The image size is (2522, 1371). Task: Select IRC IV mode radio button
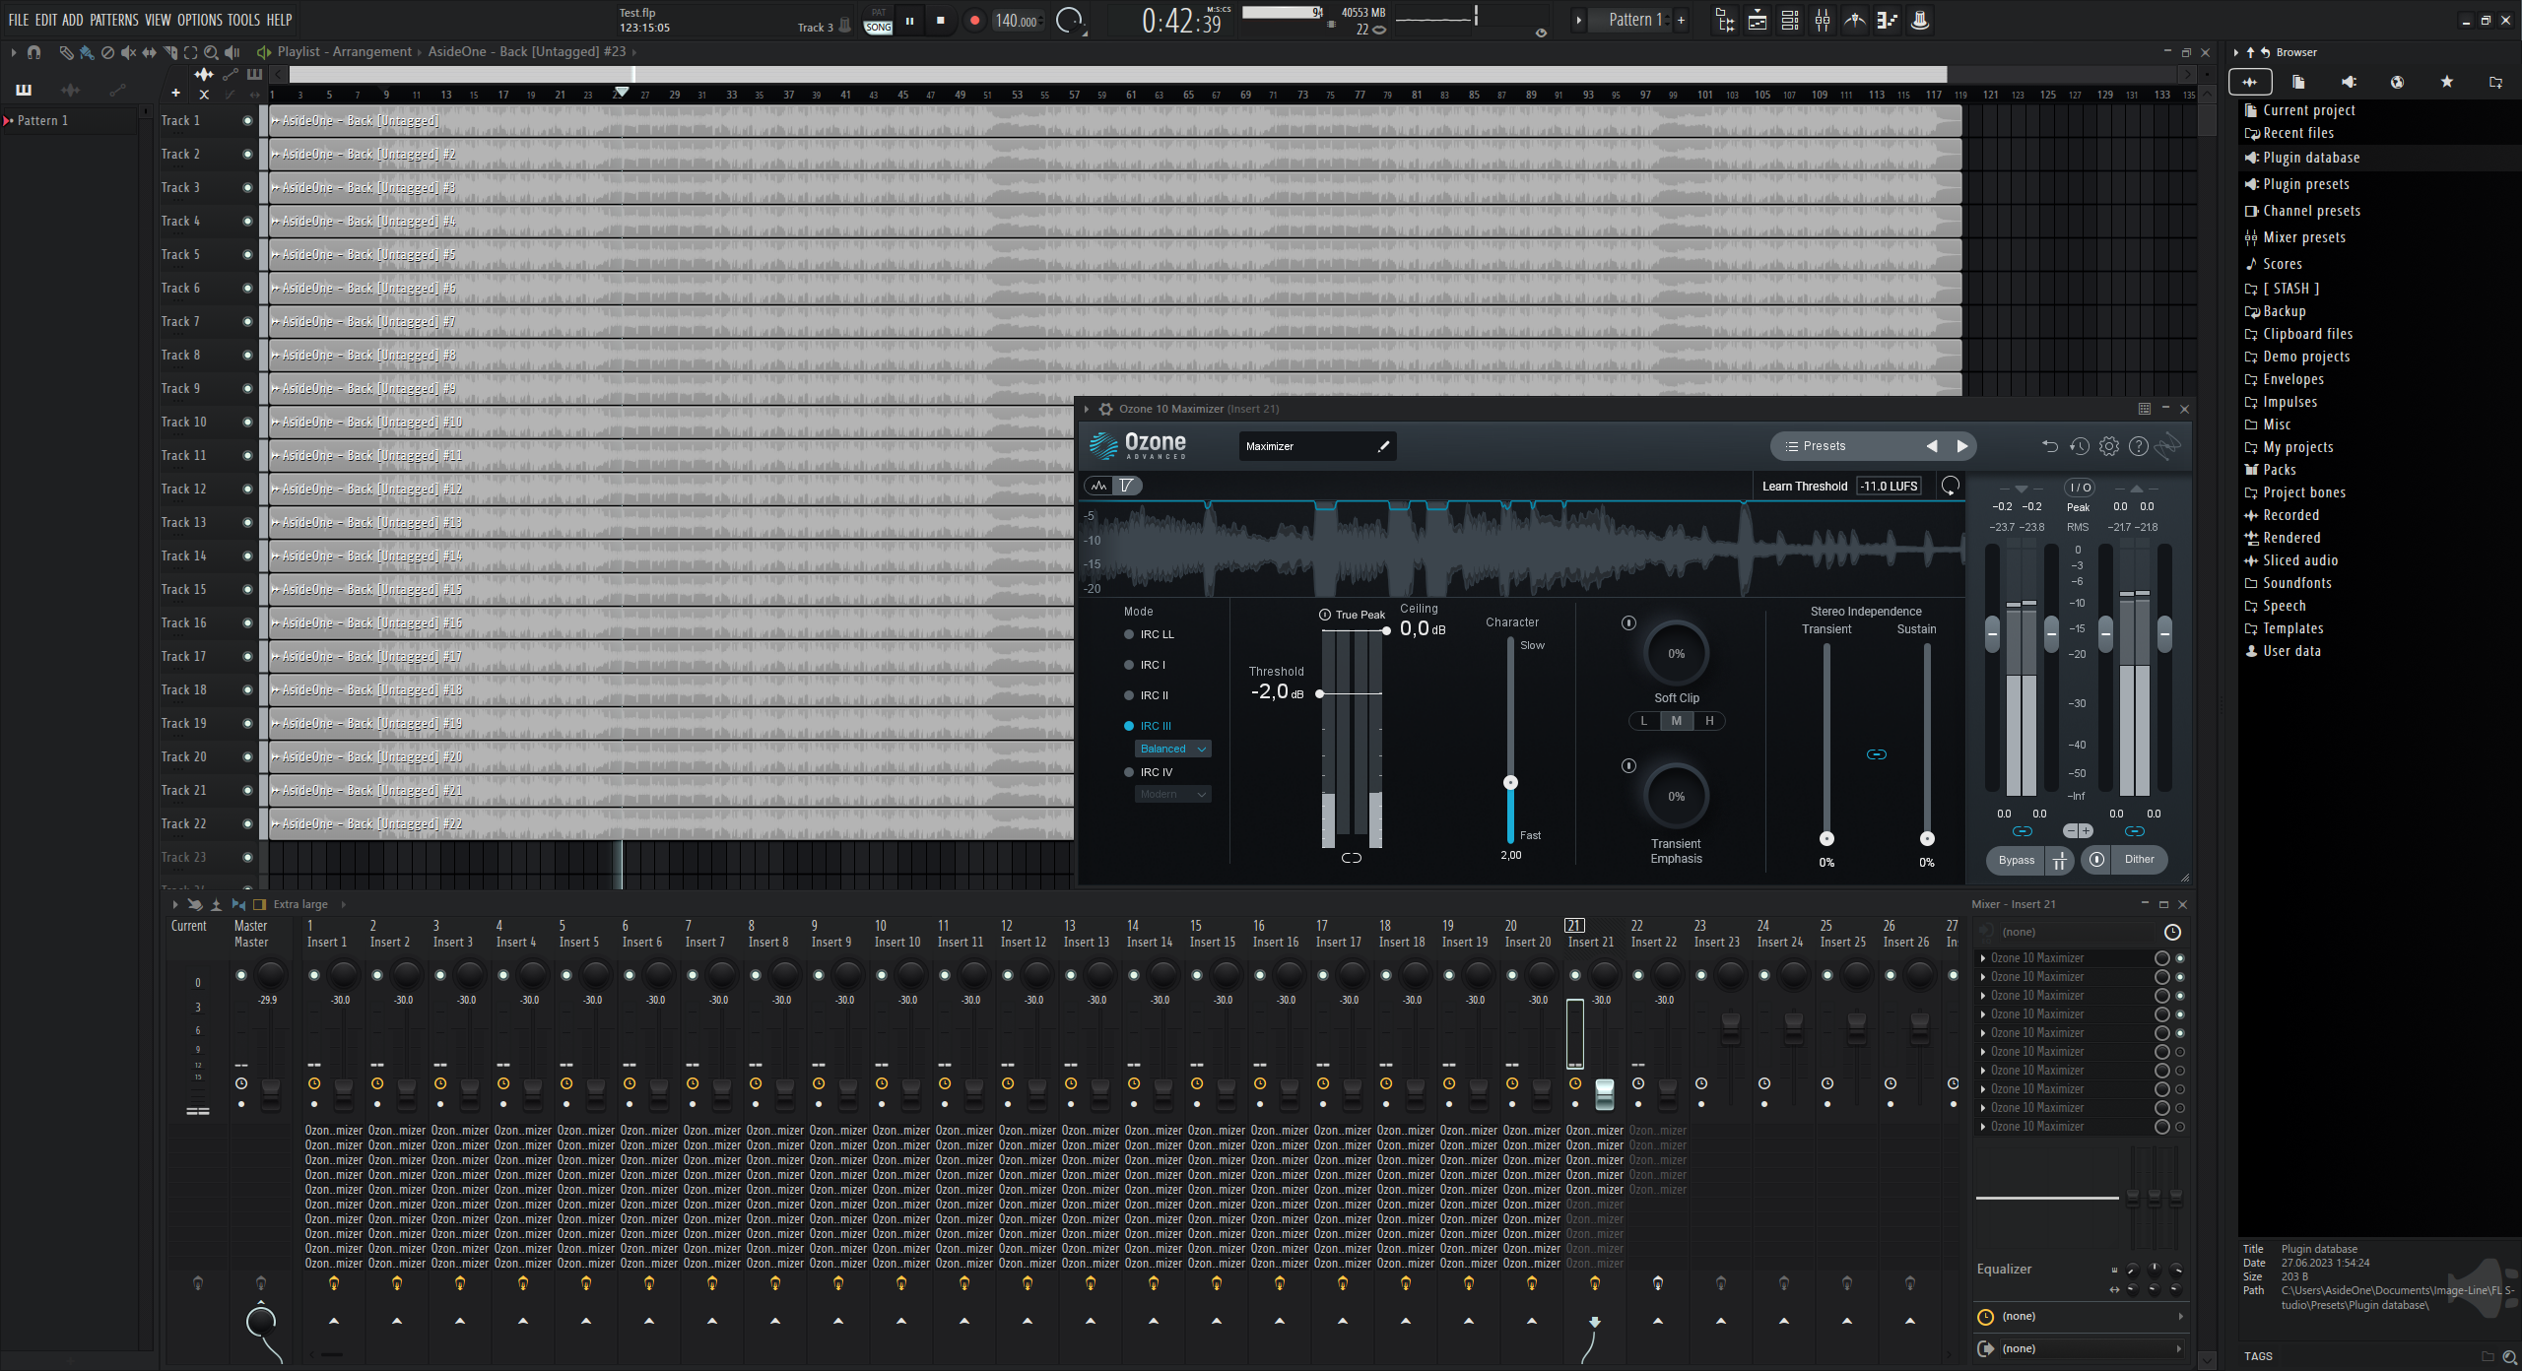pyautogui.click(x=1129, y=772)
